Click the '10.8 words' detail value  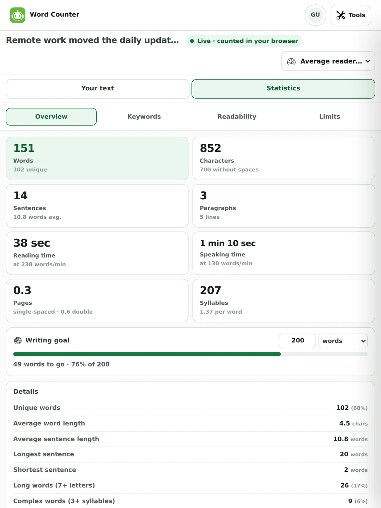click(350, 439)
